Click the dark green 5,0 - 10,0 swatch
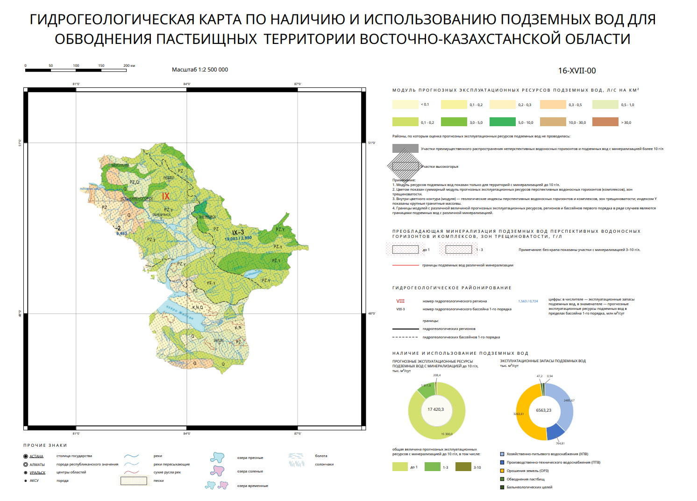 [x=502, y=122]
